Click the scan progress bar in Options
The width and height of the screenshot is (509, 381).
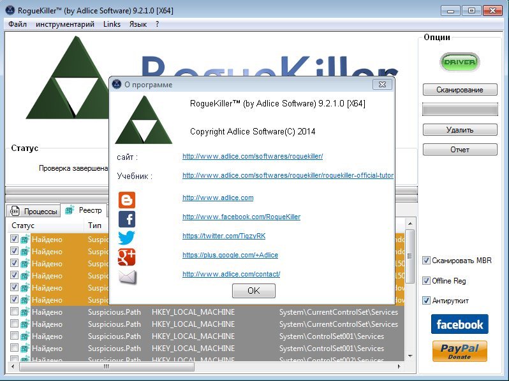[460, 110]
